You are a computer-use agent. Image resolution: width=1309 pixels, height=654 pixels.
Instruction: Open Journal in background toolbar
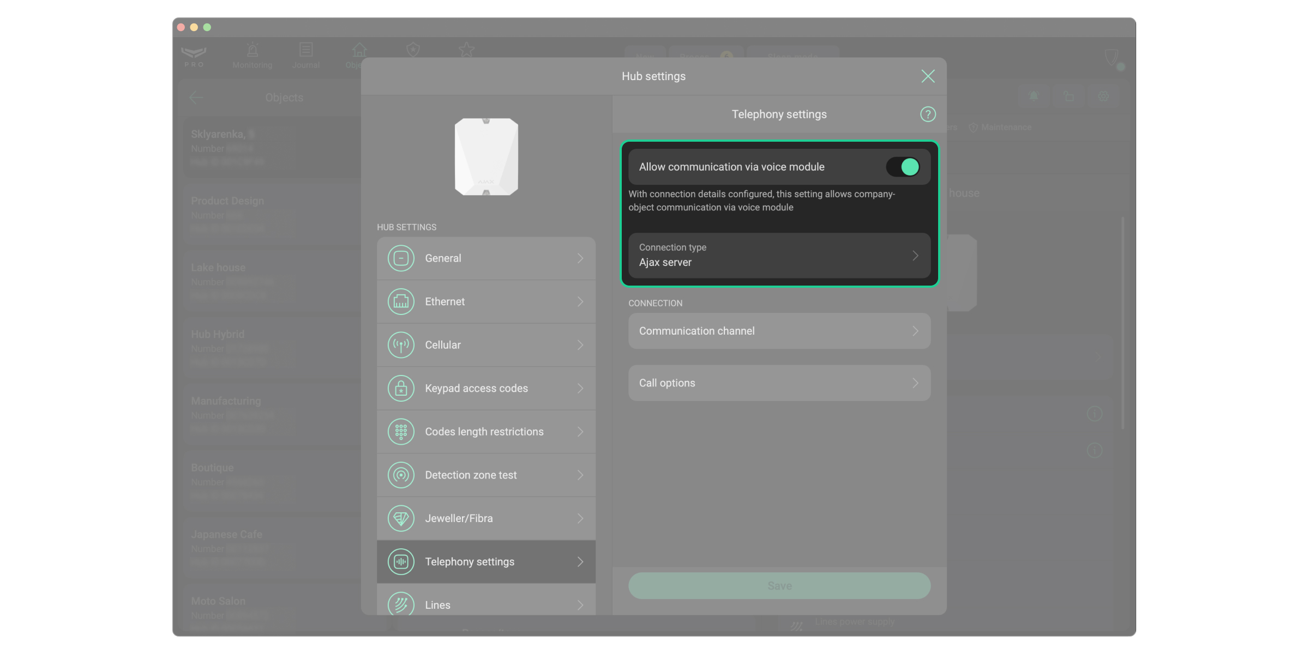point(306,56)
